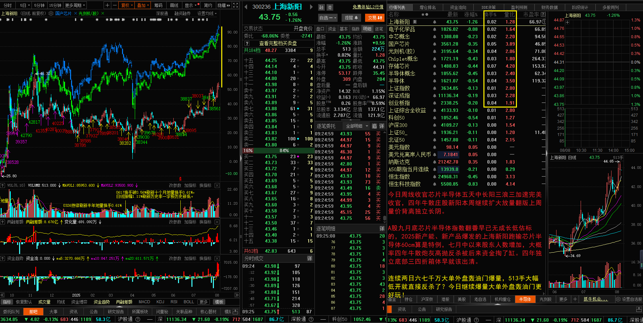Open 更多 indicators list
This screenshot has width=643, height=323.
203,302
